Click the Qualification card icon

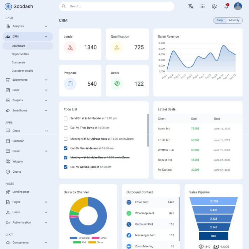[x=117, y=47]
